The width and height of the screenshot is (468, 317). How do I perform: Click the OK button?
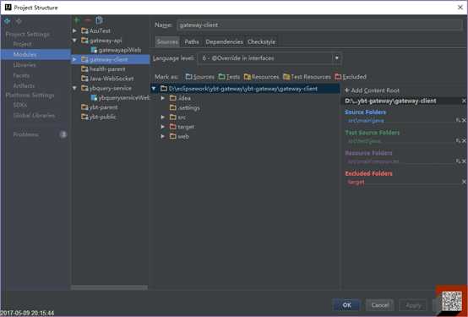click(347, 305)
